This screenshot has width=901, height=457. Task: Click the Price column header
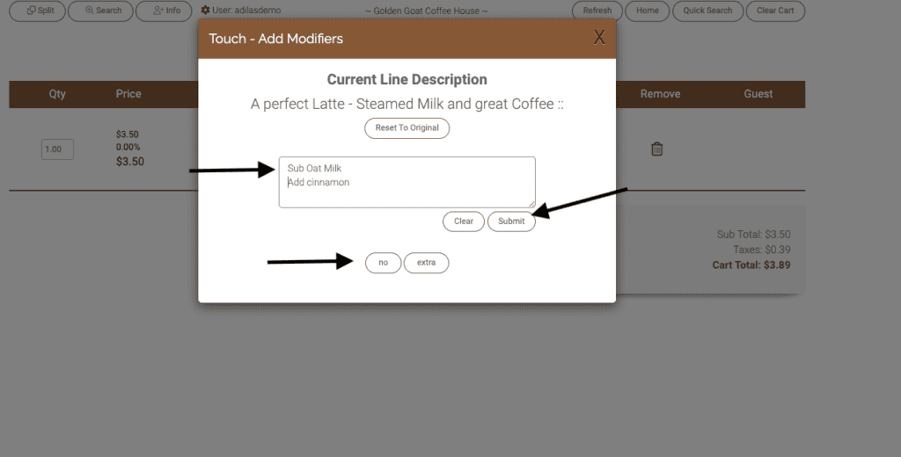(x=128, y=94)
